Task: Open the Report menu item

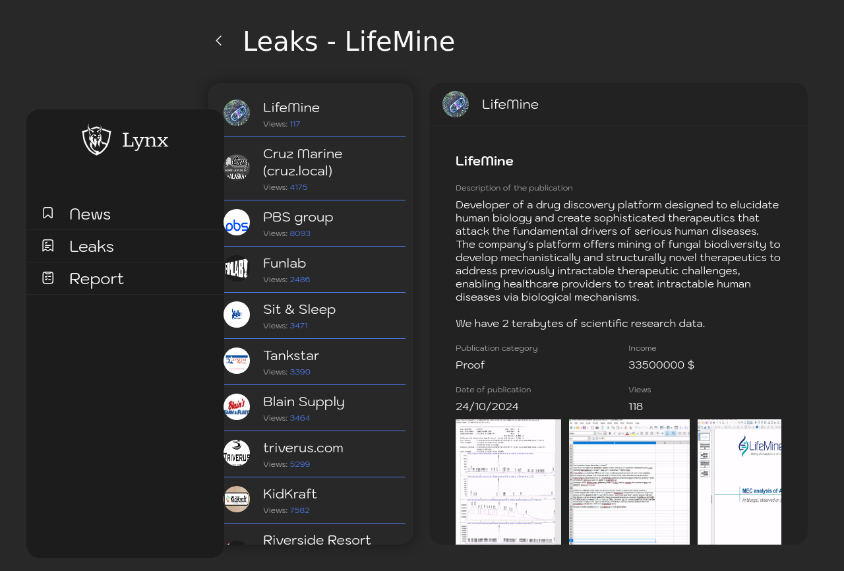Action: [96, 278]
